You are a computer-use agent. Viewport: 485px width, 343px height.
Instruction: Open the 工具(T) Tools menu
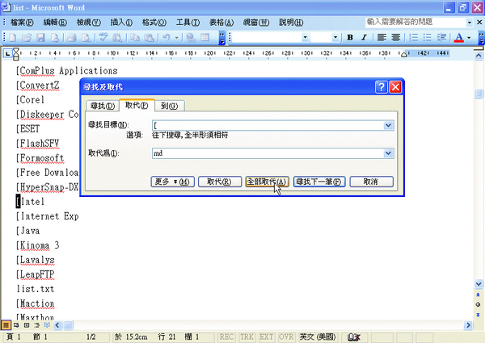[x=188, y=23]
